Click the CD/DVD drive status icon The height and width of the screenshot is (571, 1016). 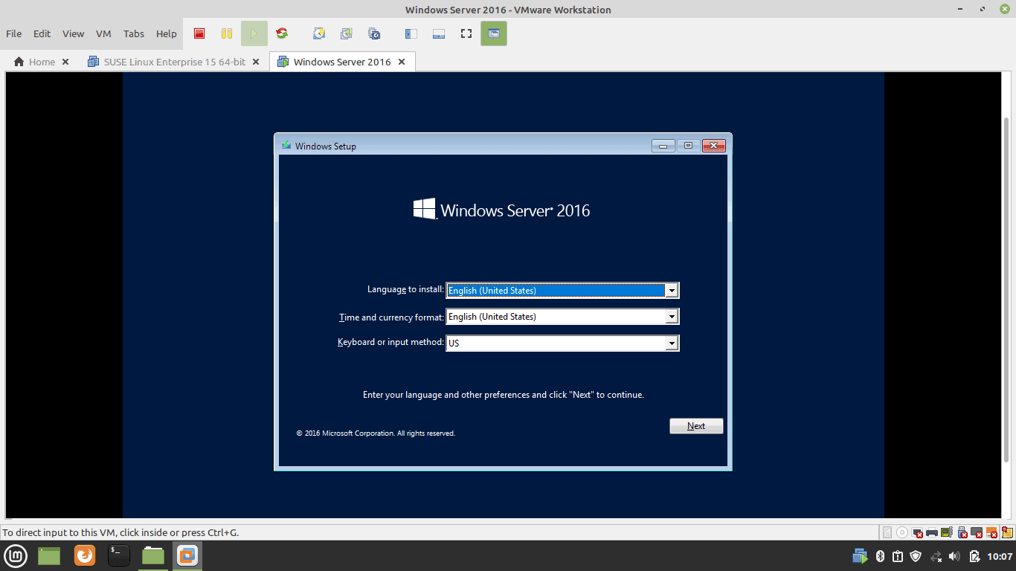point(902,532)
